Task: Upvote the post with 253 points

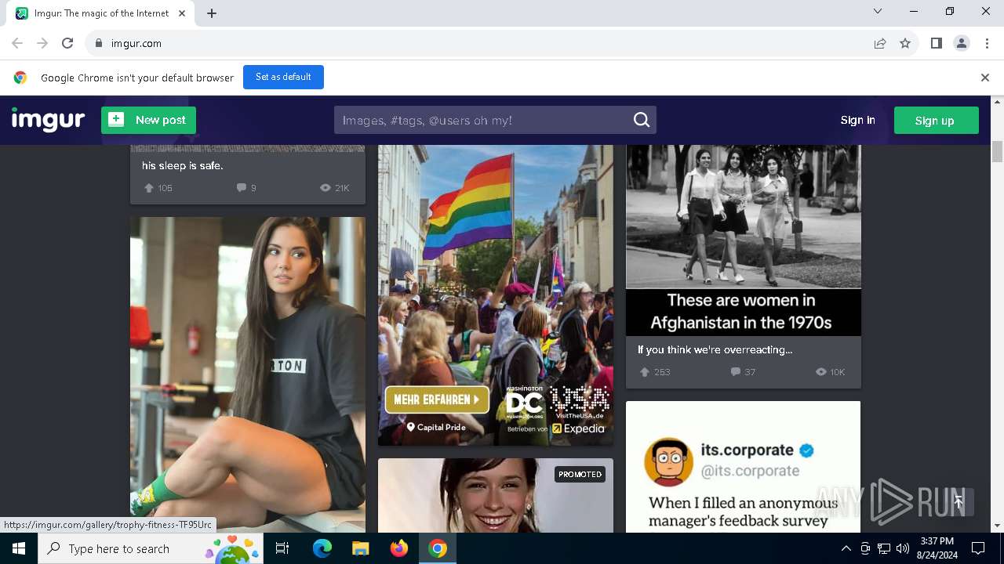Action: click(x=645, y=372)
